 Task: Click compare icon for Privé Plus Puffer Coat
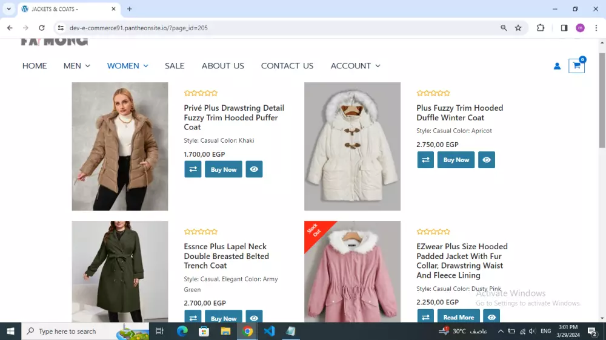(193, 169)
